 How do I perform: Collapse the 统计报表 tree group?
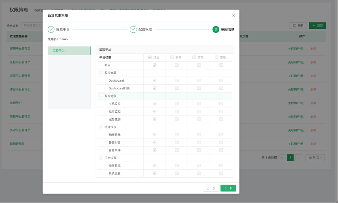coord(101,127)
